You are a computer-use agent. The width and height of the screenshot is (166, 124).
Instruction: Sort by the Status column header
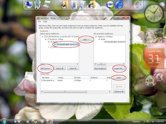coord(65,78)
